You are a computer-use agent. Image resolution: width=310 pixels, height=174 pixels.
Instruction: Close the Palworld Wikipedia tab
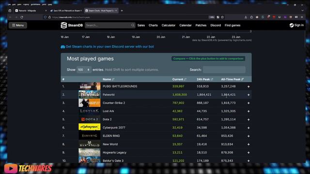[x=46, y=11]
